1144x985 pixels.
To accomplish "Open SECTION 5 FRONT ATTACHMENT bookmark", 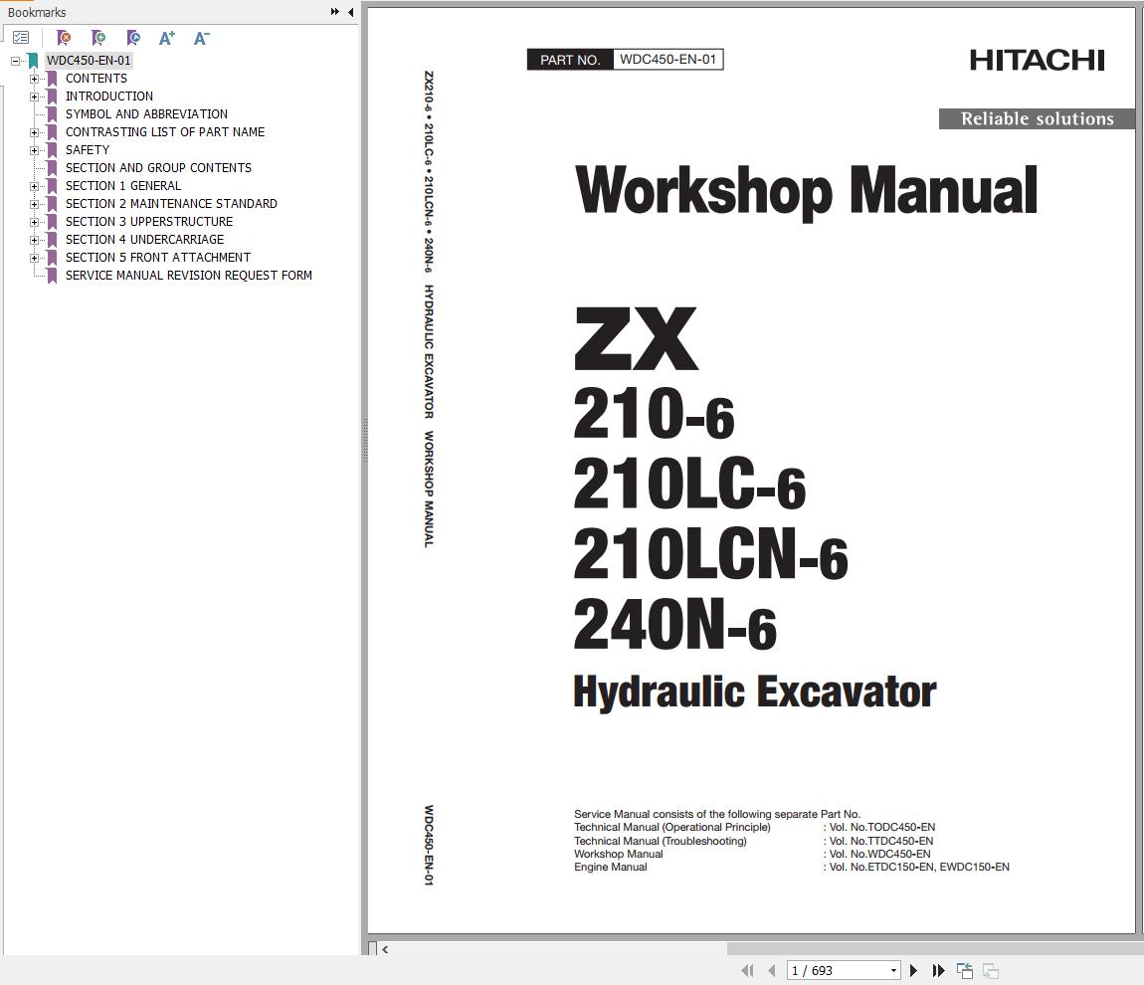I will tap(157, 257).
